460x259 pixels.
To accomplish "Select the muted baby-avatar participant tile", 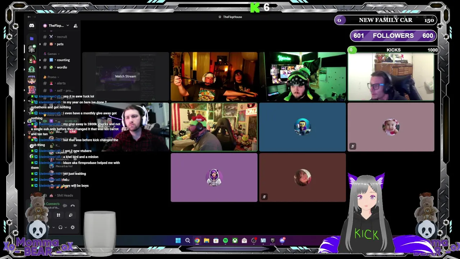I will 391,127.
